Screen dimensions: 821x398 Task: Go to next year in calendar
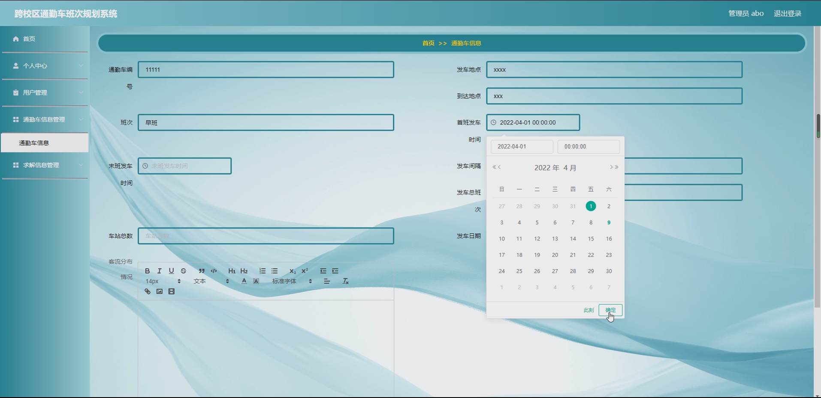point(617,167)
